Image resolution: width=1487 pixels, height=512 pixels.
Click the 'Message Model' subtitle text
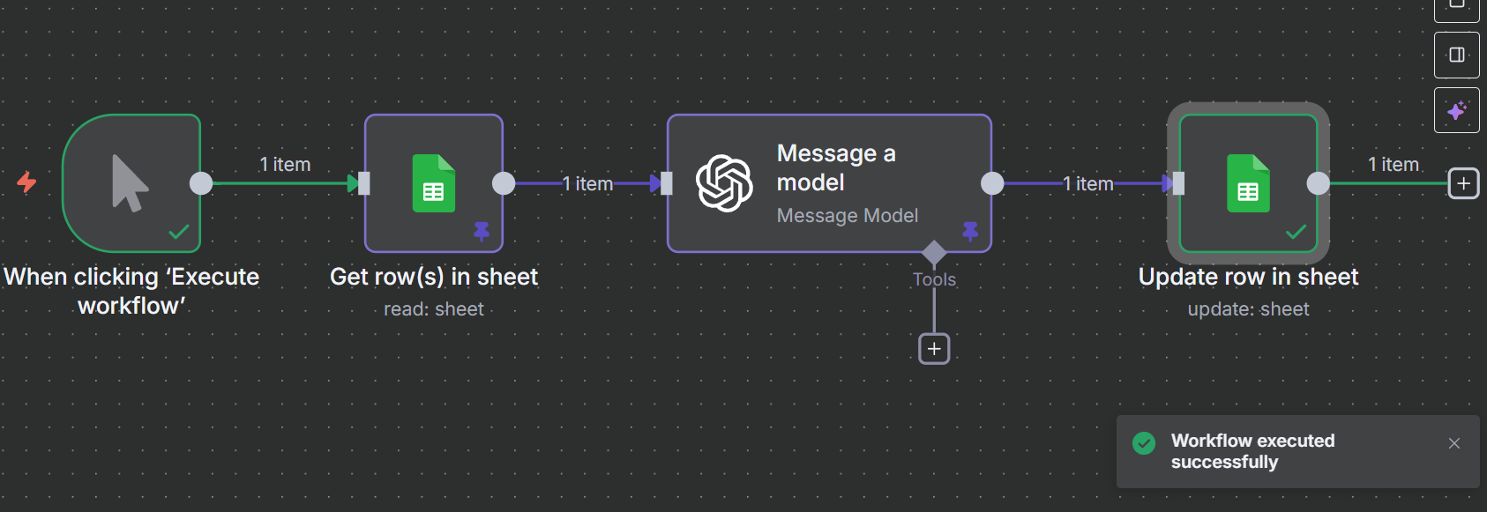[x=848, y=216]
